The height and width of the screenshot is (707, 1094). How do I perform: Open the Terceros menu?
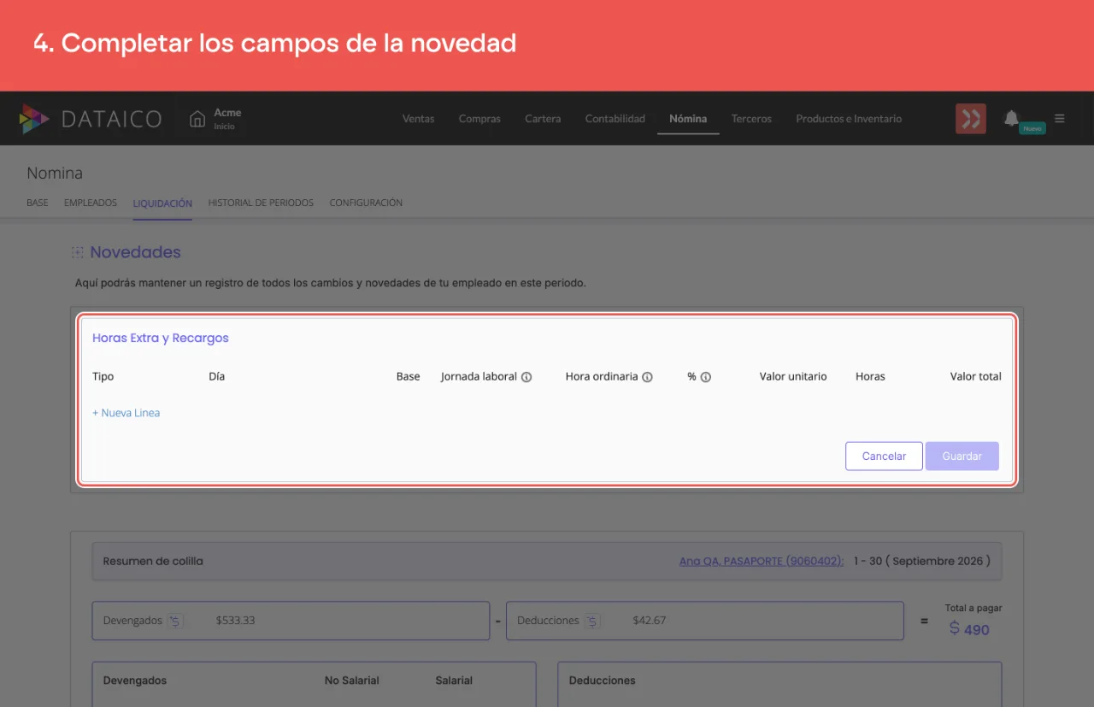751,119
